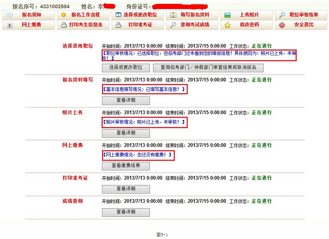This screenshot has height=239, width=329.
Task: Click 查看详细 under the 照片上传 section
Action: [126, 133]
